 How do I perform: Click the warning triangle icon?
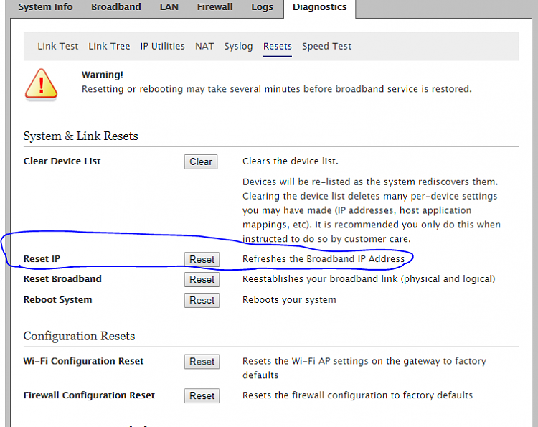(x=41, y=84)
